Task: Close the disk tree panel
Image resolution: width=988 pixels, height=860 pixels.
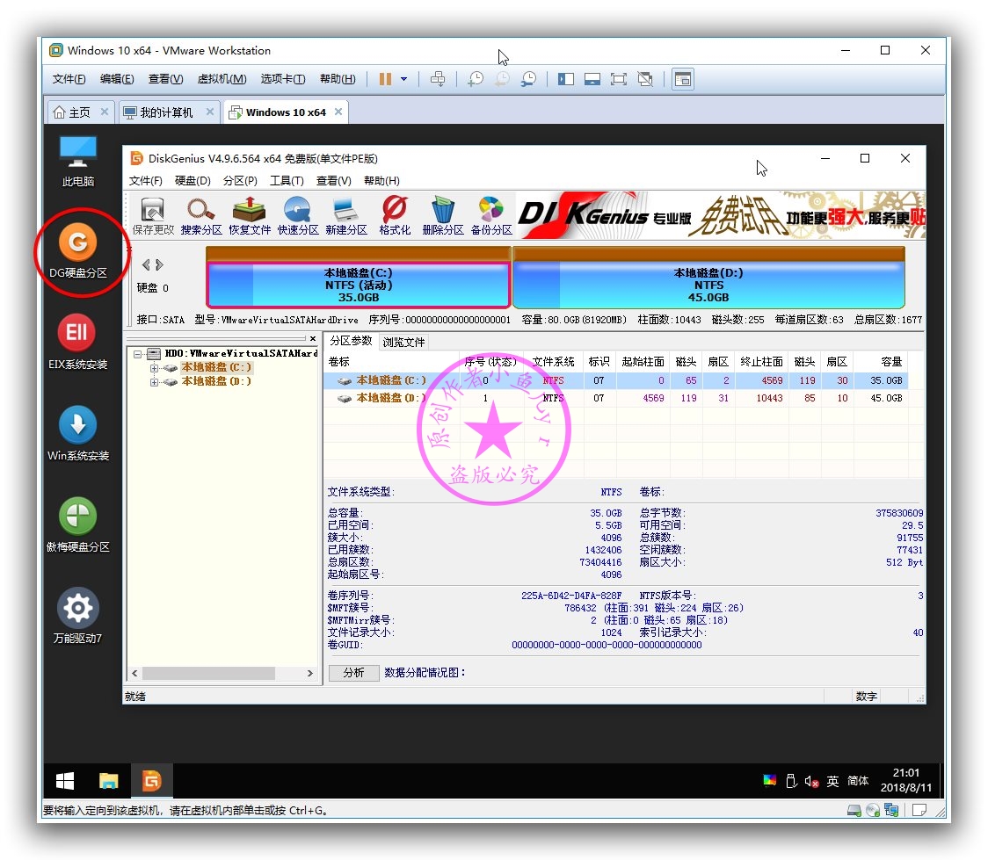Action: tap(313, 339)
